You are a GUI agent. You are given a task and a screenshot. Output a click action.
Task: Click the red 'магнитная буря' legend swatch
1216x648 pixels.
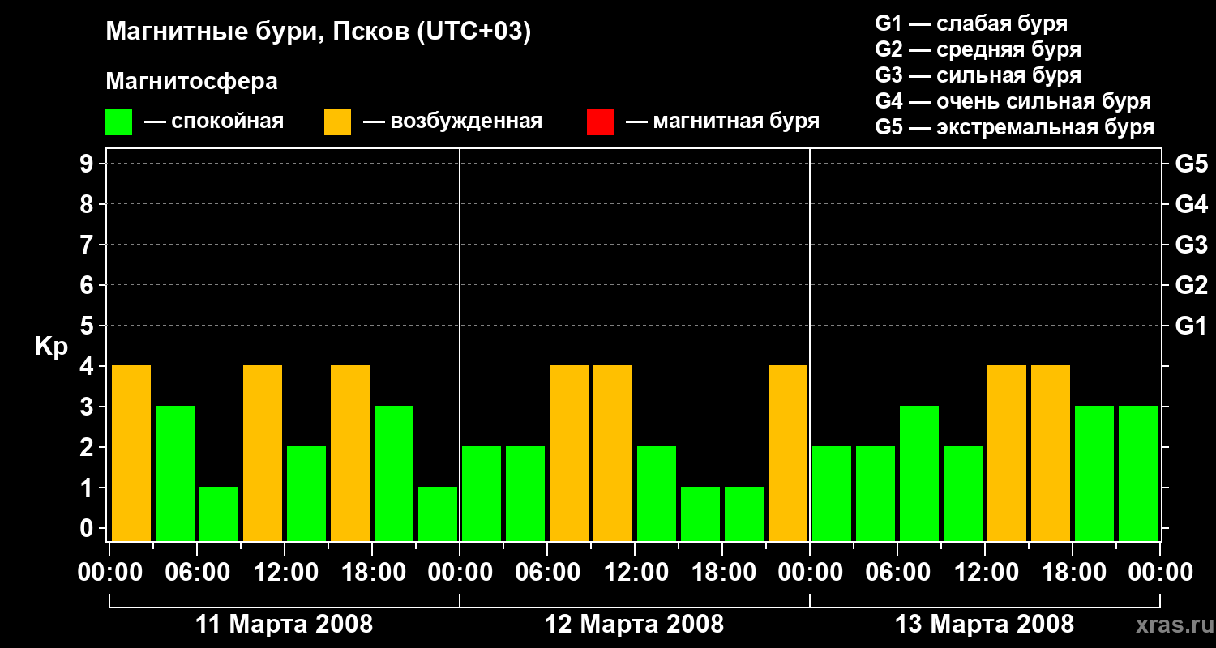tap(600, 122)
